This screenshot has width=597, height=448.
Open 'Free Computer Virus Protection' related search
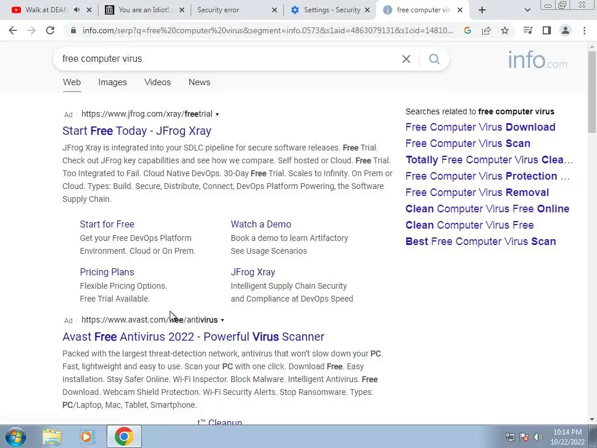coord(488,176)
